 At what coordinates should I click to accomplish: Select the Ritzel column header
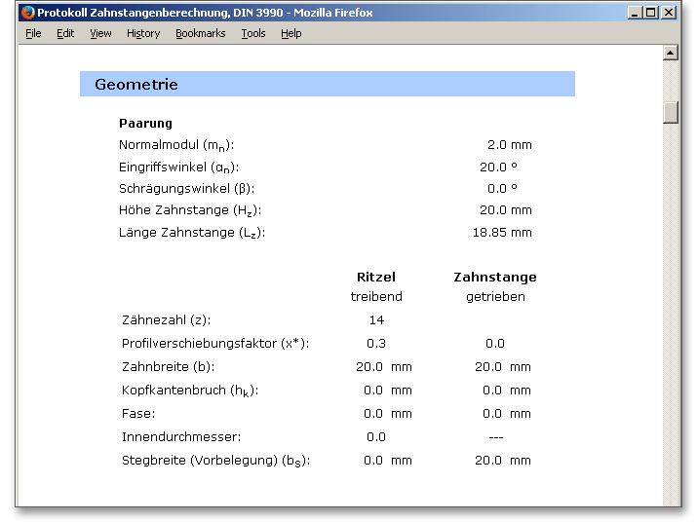pyautogui.click(x=376, y=277)
